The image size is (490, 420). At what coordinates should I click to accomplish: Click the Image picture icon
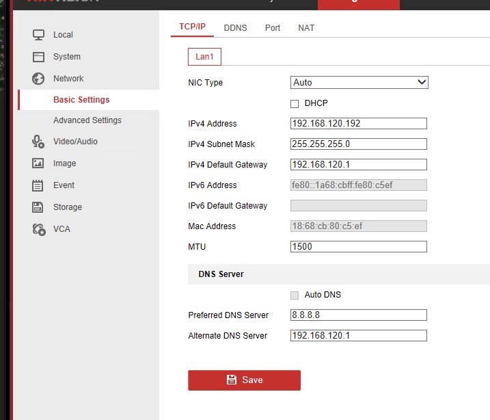(39, 163)
